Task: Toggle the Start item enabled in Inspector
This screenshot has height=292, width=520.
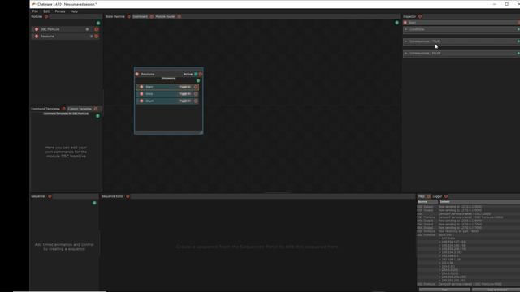Action: tap(405, 23)
